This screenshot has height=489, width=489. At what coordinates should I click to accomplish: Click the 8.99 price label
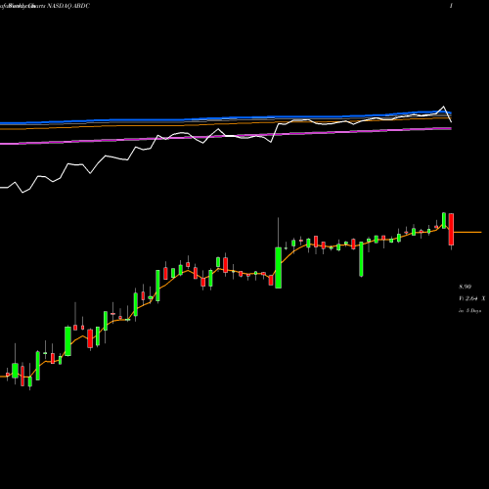pyautogui.click(x=465, y=287)
